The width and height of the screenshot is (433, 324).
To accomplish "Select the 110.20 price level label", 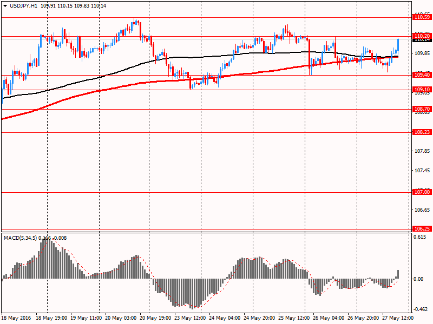I will tap(422, 36).
